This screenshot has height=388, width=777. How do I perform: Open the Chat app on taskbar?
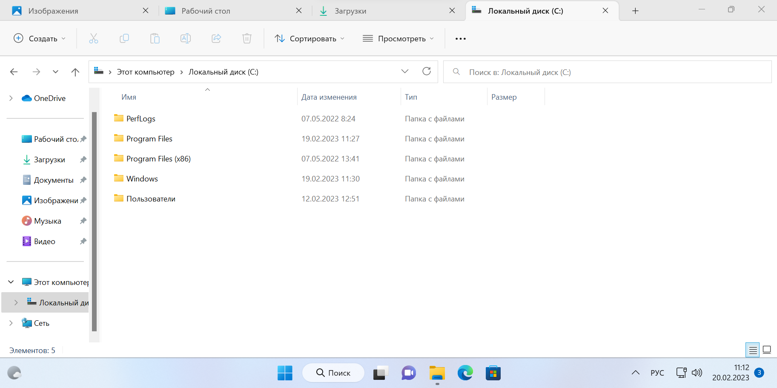click(x=409, y=373)
